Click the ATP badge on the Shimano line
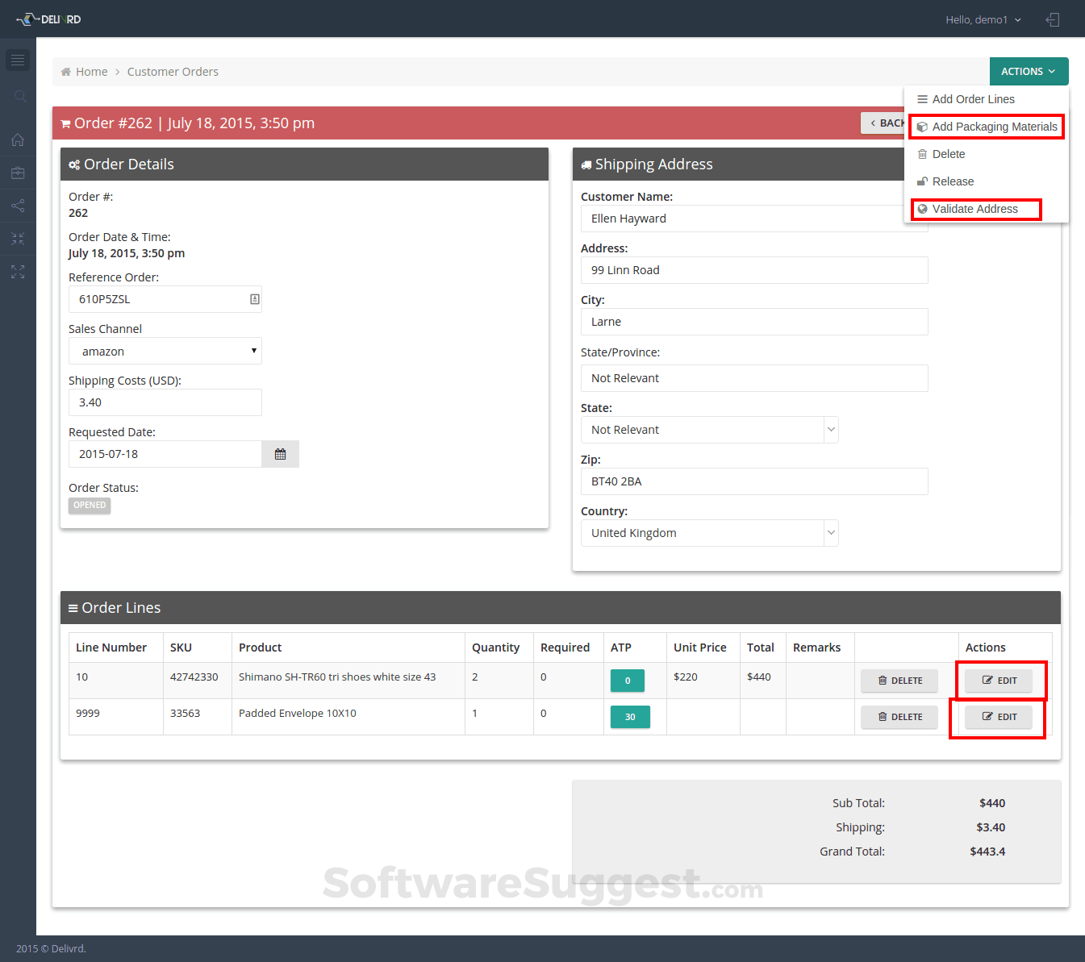This screenshot has width=1085, height=962. coord(628,681)
